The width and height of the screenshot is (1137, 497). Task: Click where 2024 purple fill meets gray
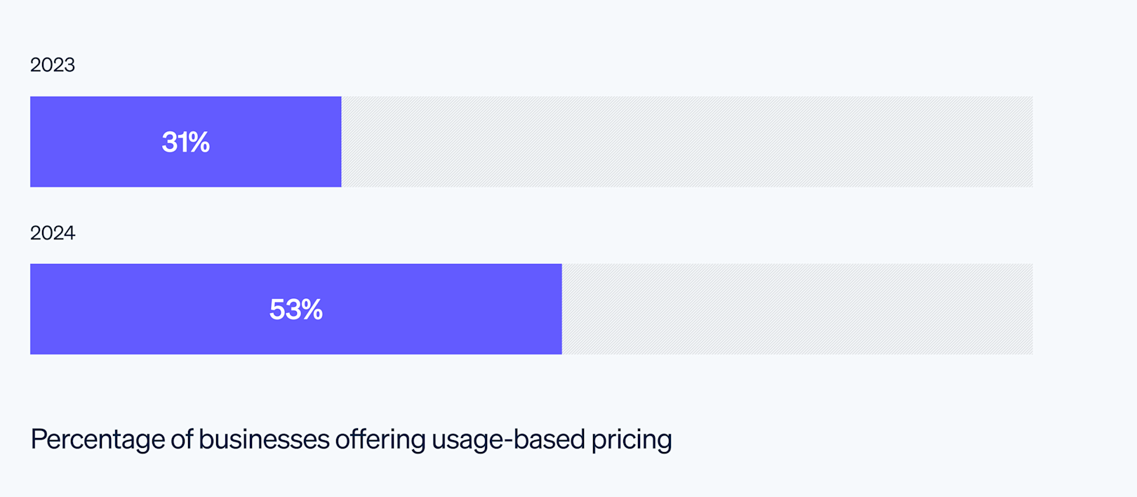(561, 310)
